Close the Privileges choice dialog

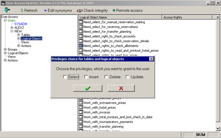(151, 59)
